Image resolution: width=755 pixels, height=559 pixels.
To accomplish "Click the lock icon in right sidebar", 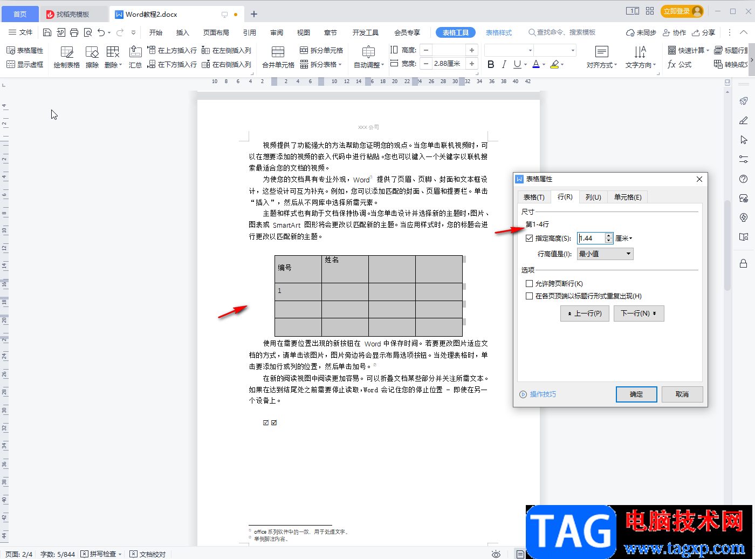I will tap(744, 263).
